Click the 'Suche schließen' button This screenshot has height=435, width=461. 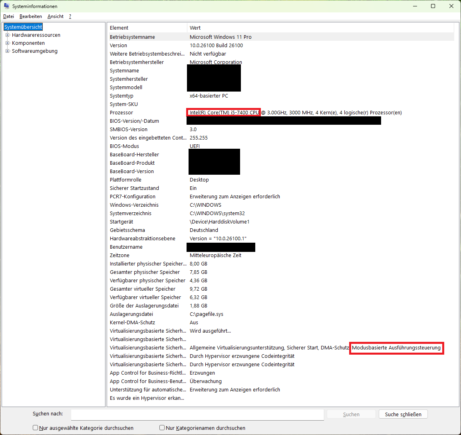coord(403,414)
